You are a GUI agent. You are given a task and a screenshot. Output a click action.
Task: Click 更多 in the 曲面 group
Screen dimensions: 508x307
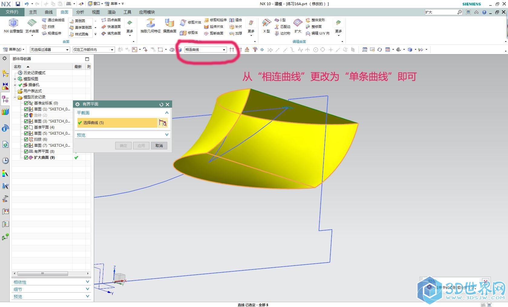130,27
